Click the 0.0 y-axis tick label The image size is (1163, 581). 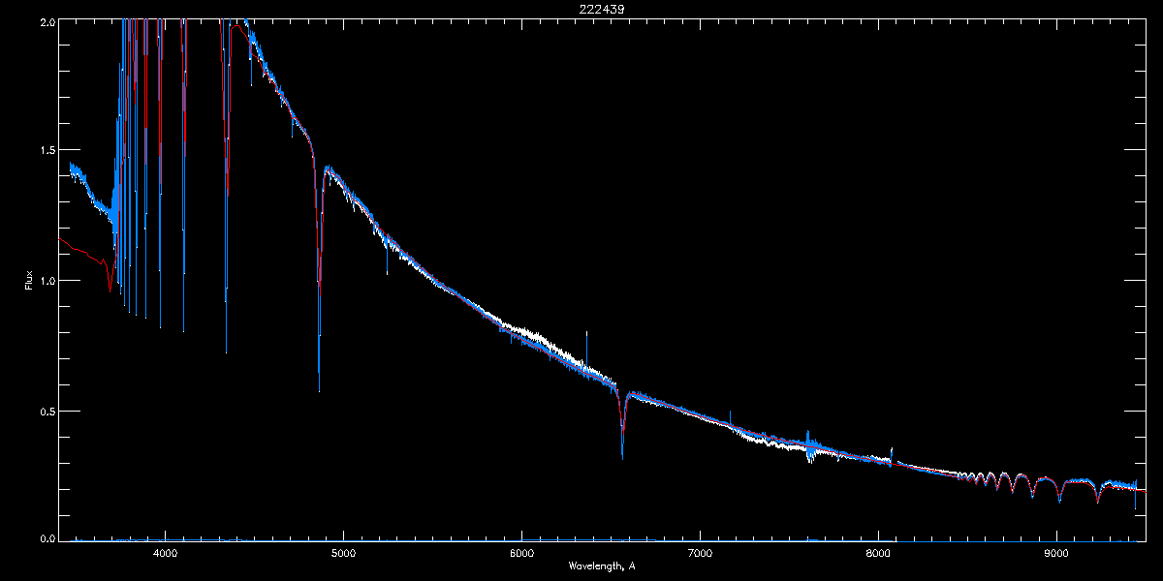click(x=46, y=538)
